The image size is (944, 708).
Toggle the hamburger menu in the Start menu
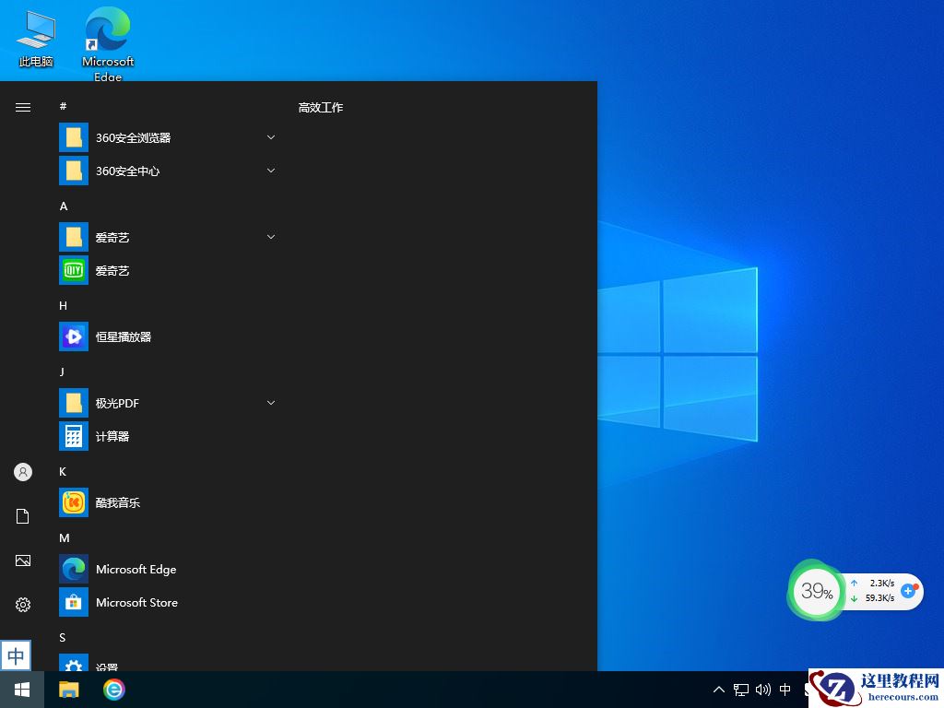pos(23,106)
